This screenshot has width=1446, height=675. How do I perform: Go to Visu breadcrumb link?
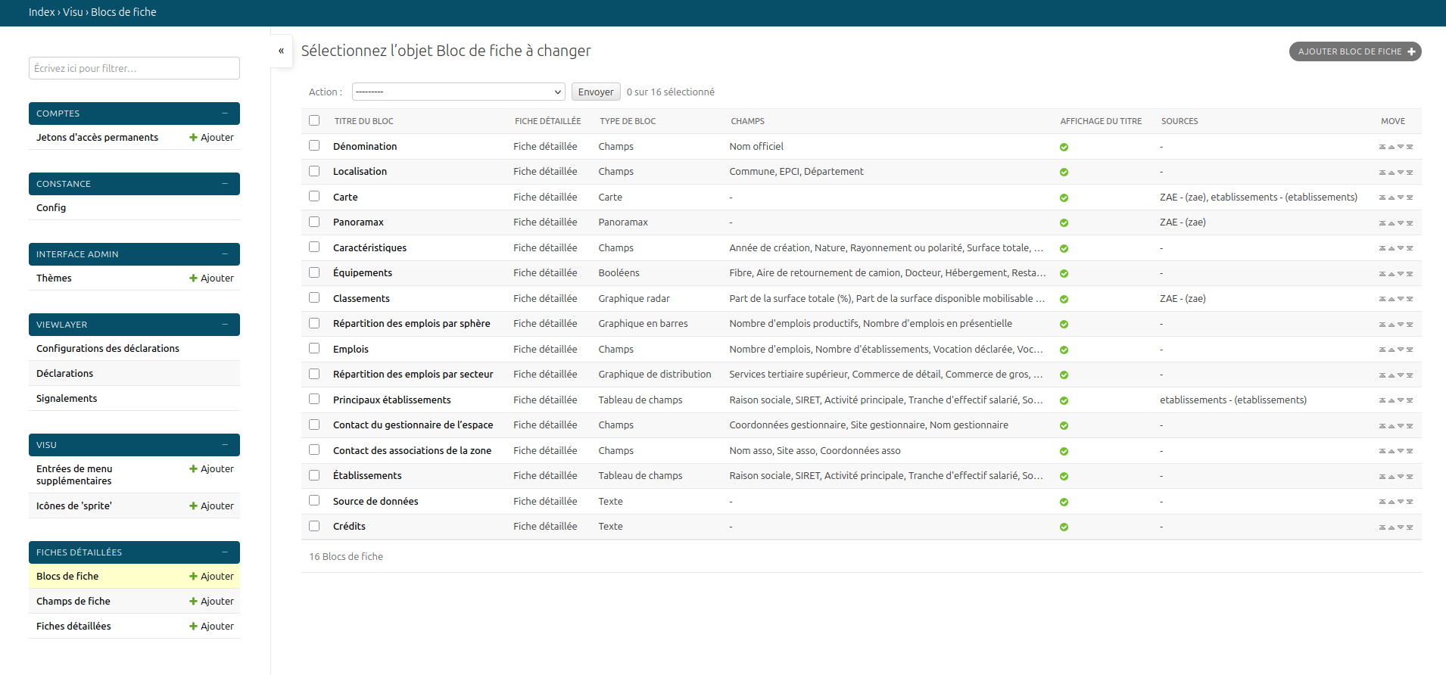pos(73,12)
